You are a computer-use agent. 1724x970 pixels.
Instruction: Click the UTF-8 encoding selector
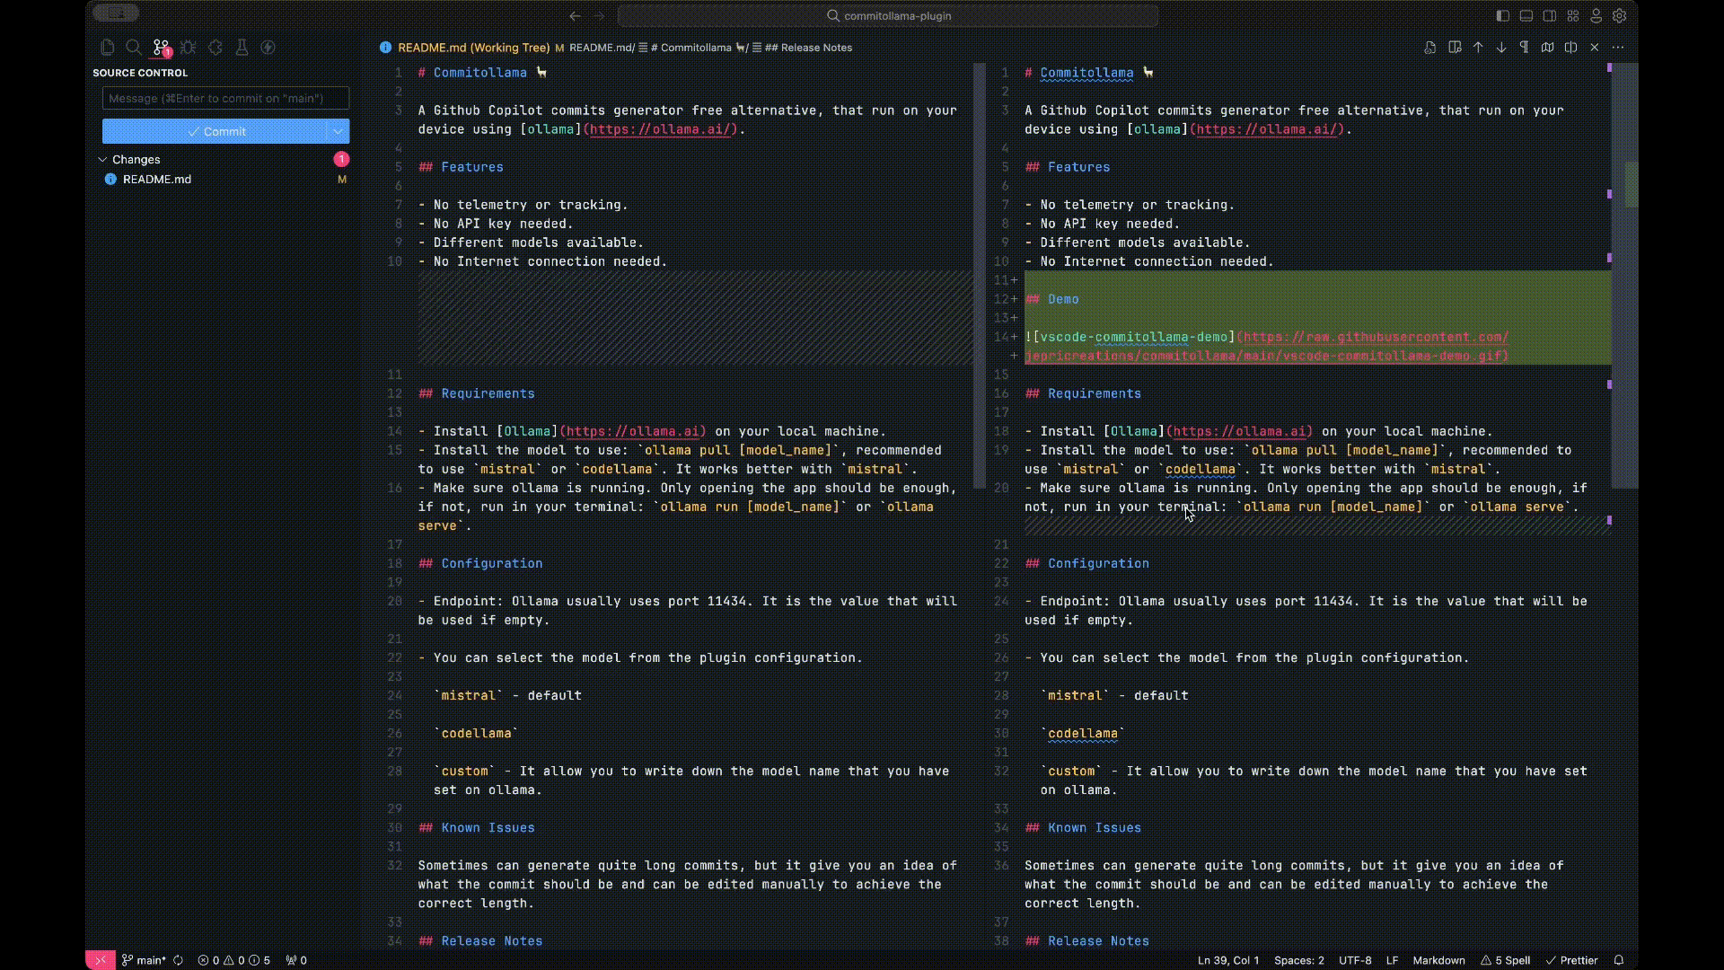point(1355,960)
